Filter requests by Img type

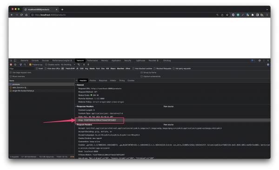86,68
